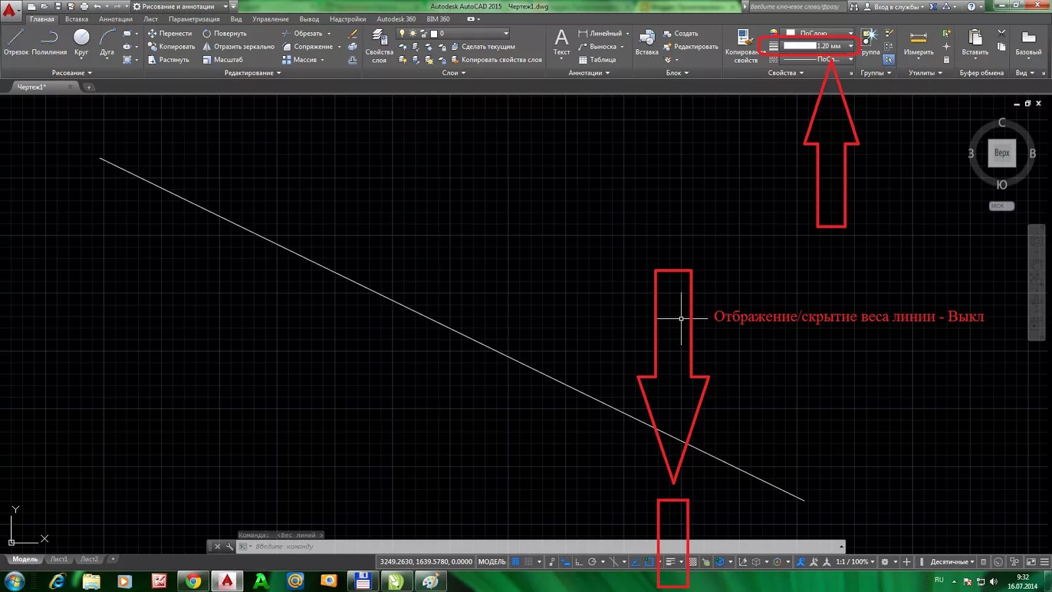Click the Копировать (Copy) tool

171,47
